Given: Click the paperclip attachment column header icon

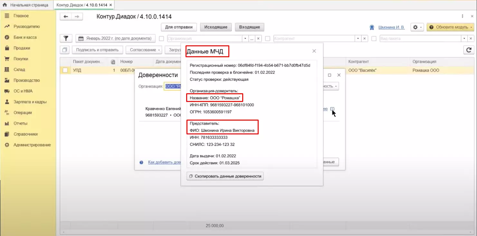Looking at the screenshot, I should tap(113, 62).
